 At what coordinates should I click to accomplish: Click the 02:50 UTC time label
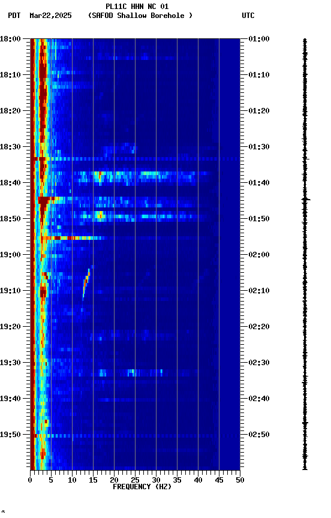259,435
